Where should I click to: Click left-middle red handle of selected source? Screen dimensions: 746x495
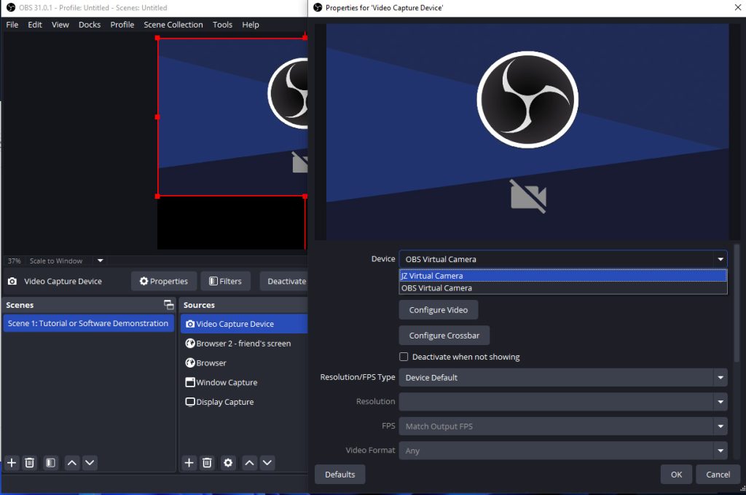click(x=157, y=117)
